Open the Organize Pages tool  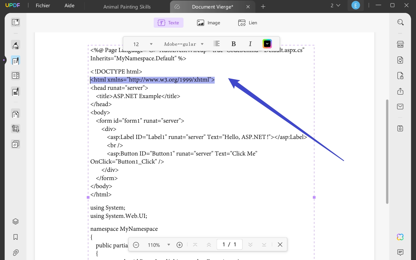point(16,114)
